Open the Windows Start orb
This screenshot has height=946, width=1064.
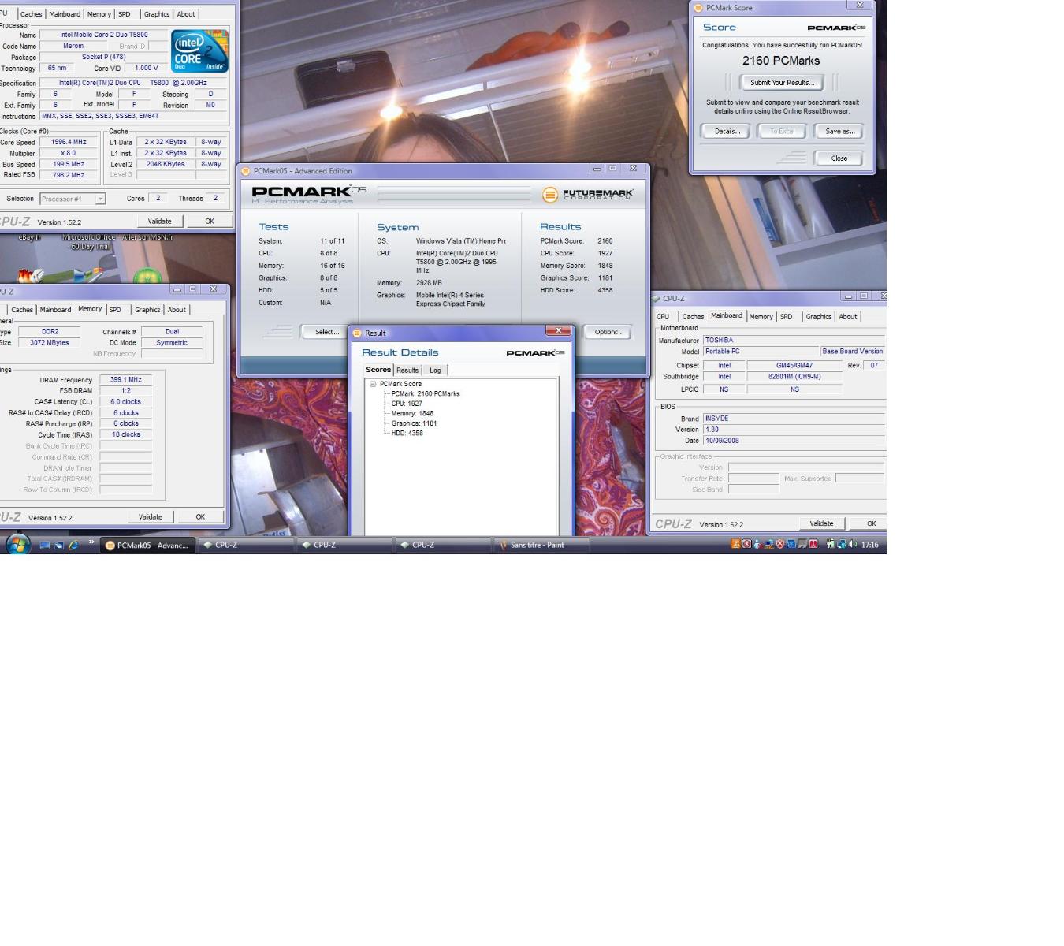pyautogui.click(x=17, y=544)
